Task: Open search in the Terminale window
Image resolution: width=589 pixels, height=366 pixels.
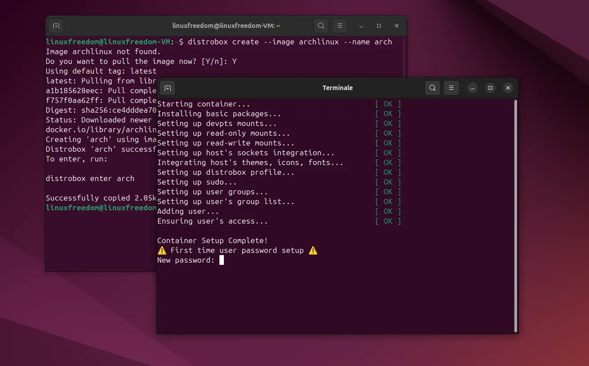Action: tap(432, 88)
